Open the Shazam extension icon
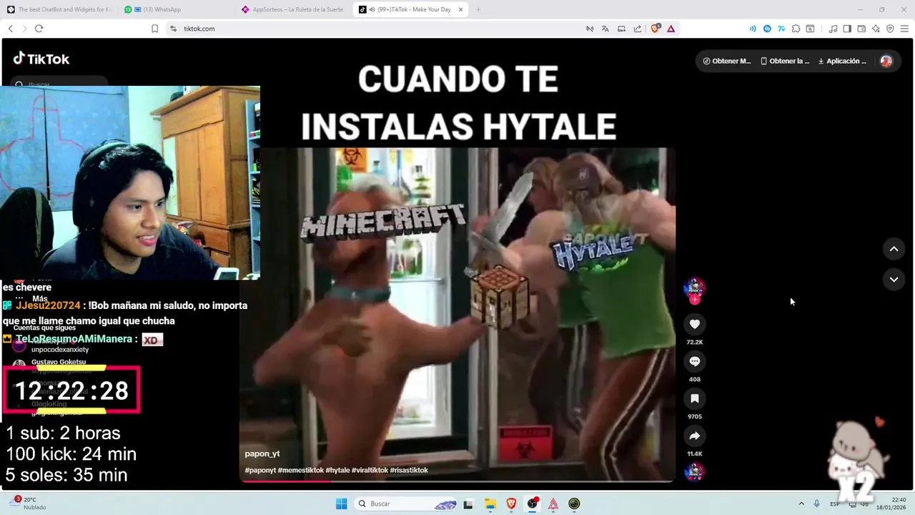 point(767,29)
